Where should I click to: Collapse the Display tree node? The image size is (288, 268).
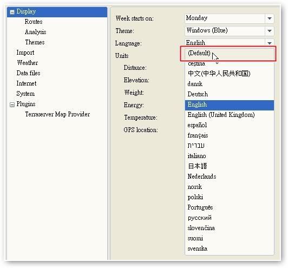coord(12,12)
